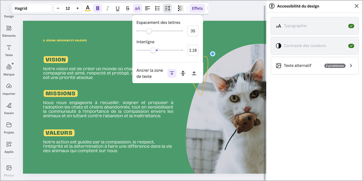The height and width of the screenshot is (181, 363).
Task: Toggle bold formatting
Action: point(97,8)
